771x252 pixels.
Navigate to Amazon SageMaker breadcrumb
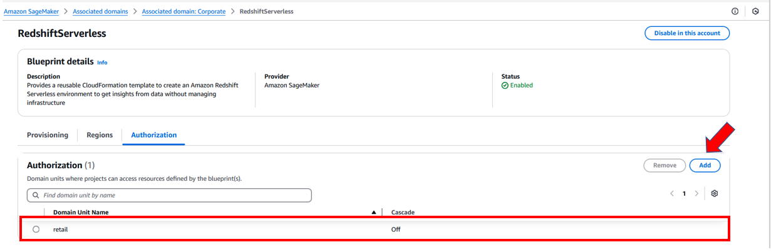(32, 11)
